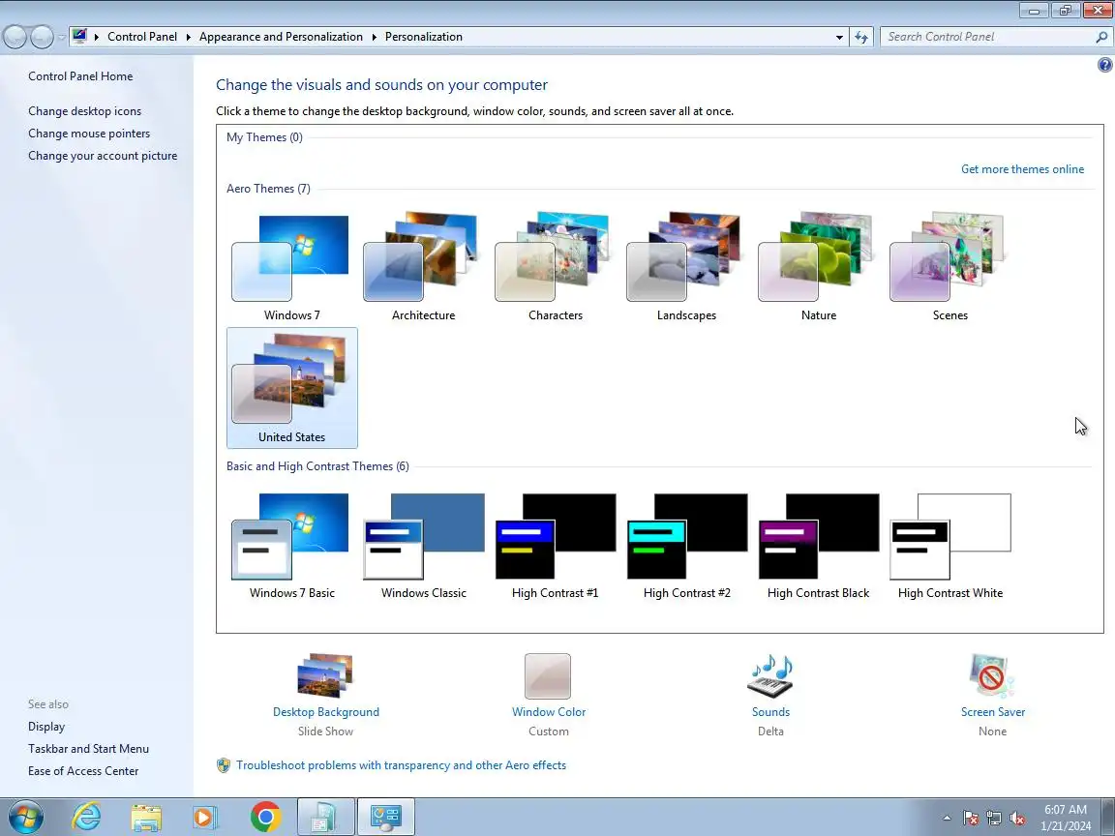Viewport: 1115px width, 836px height.
Task: Click the Forward navigation button
Action: click(42, 37)
